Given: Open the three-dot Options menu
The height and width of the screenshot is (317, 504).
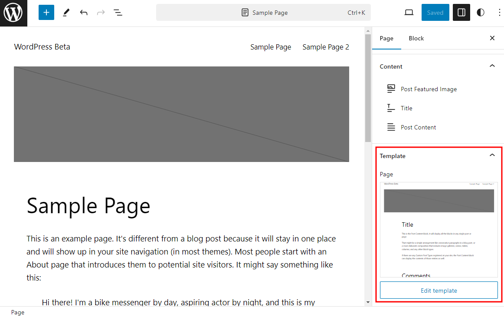Looking at the screenshot, I should pos(499,13).
